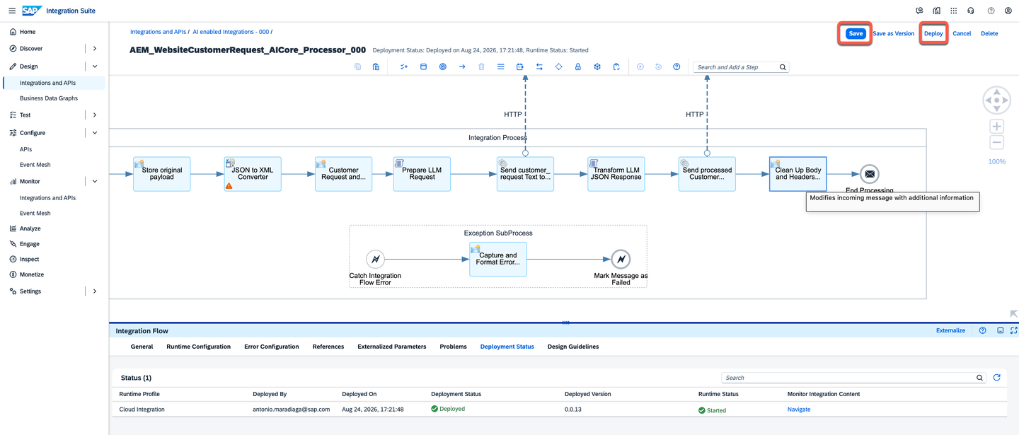Click the diagonal arrow icon at canvas corner
This screenshot has height=435, width=1019.
click(x=1013, y=313)
